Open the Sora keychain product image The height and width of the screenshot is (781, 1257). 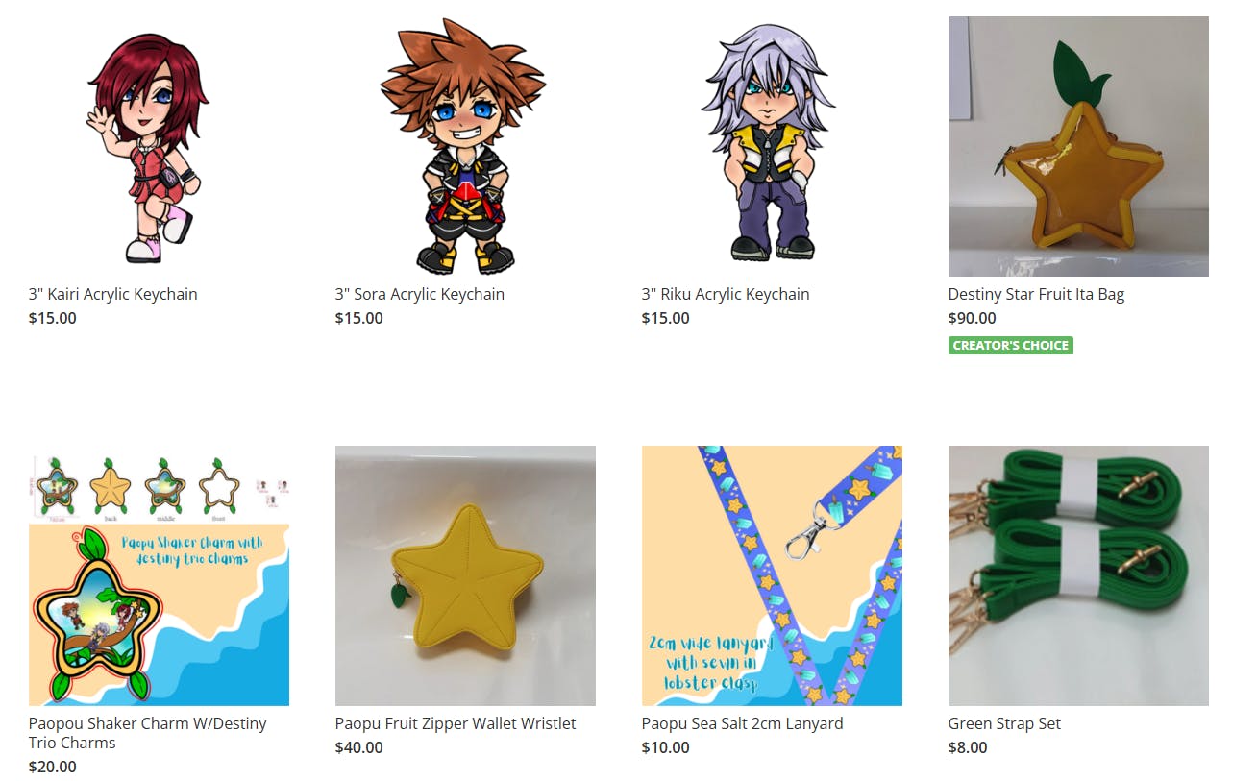[465, 146]
